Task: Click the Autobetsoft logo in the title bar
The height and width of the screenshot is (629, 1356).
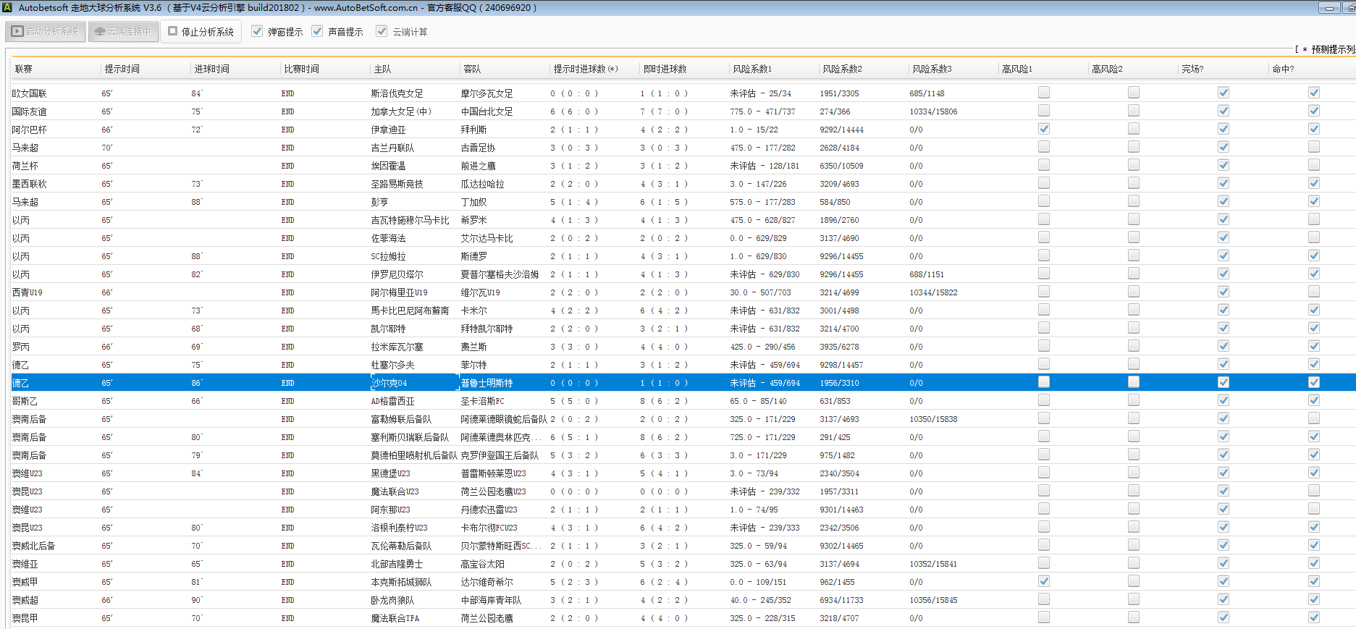Action: (7, 7)
